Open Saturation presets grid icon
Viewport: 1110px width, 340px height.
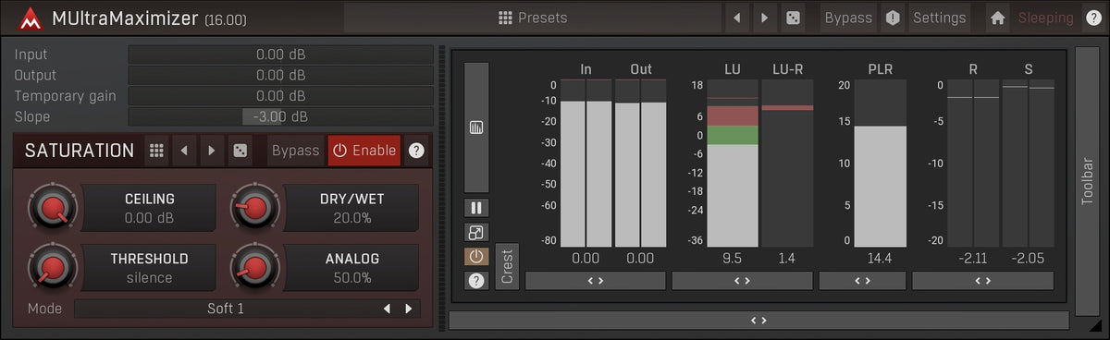[156, 151]
